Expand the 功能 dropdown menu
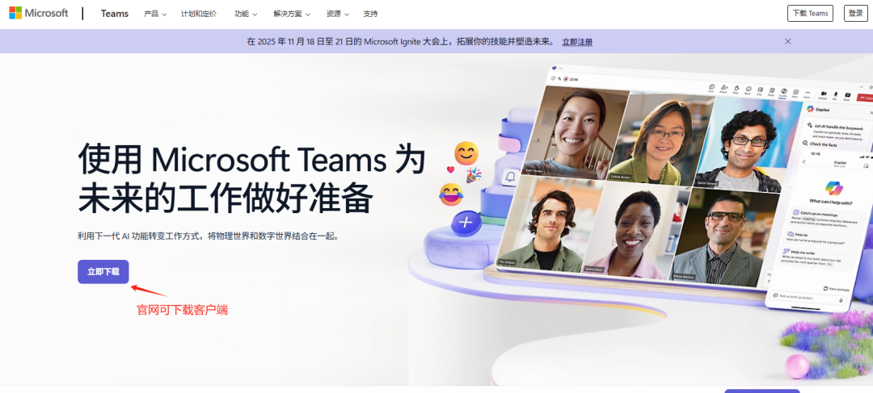This screenshot has width=873, height=393. pyautogui.click(x=246, y=14)
